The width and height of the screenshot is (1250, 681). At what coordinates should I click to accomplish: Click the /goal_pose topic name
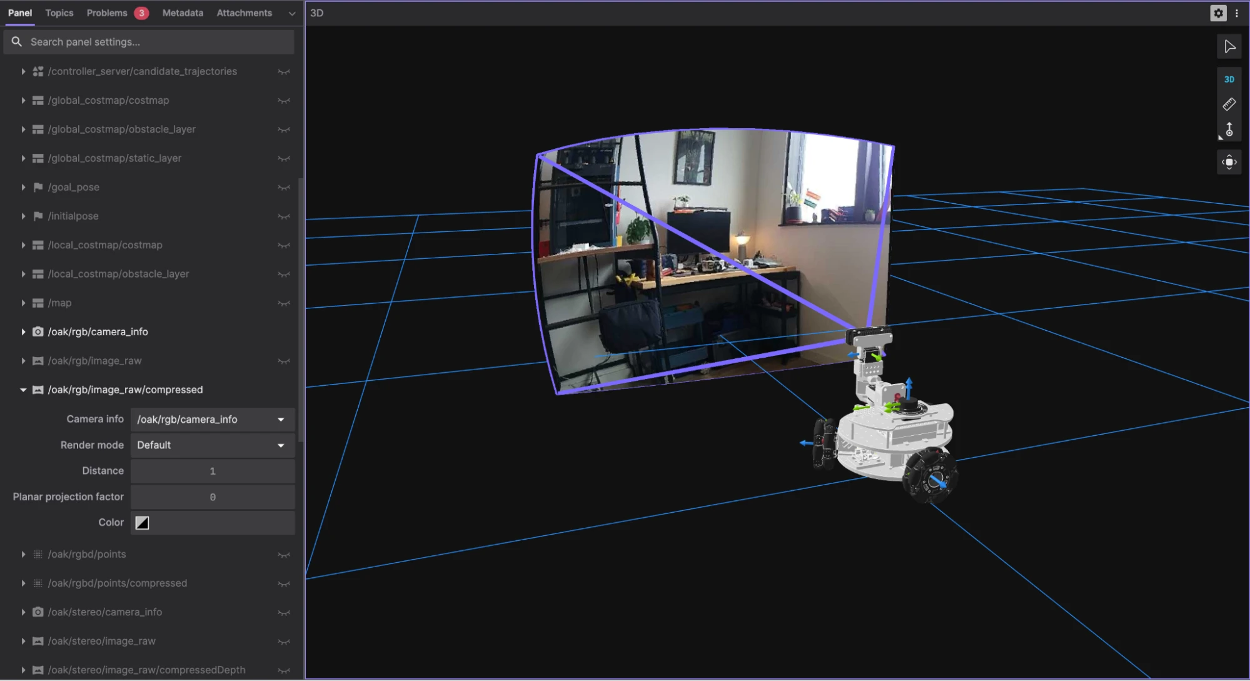point(74,187)
